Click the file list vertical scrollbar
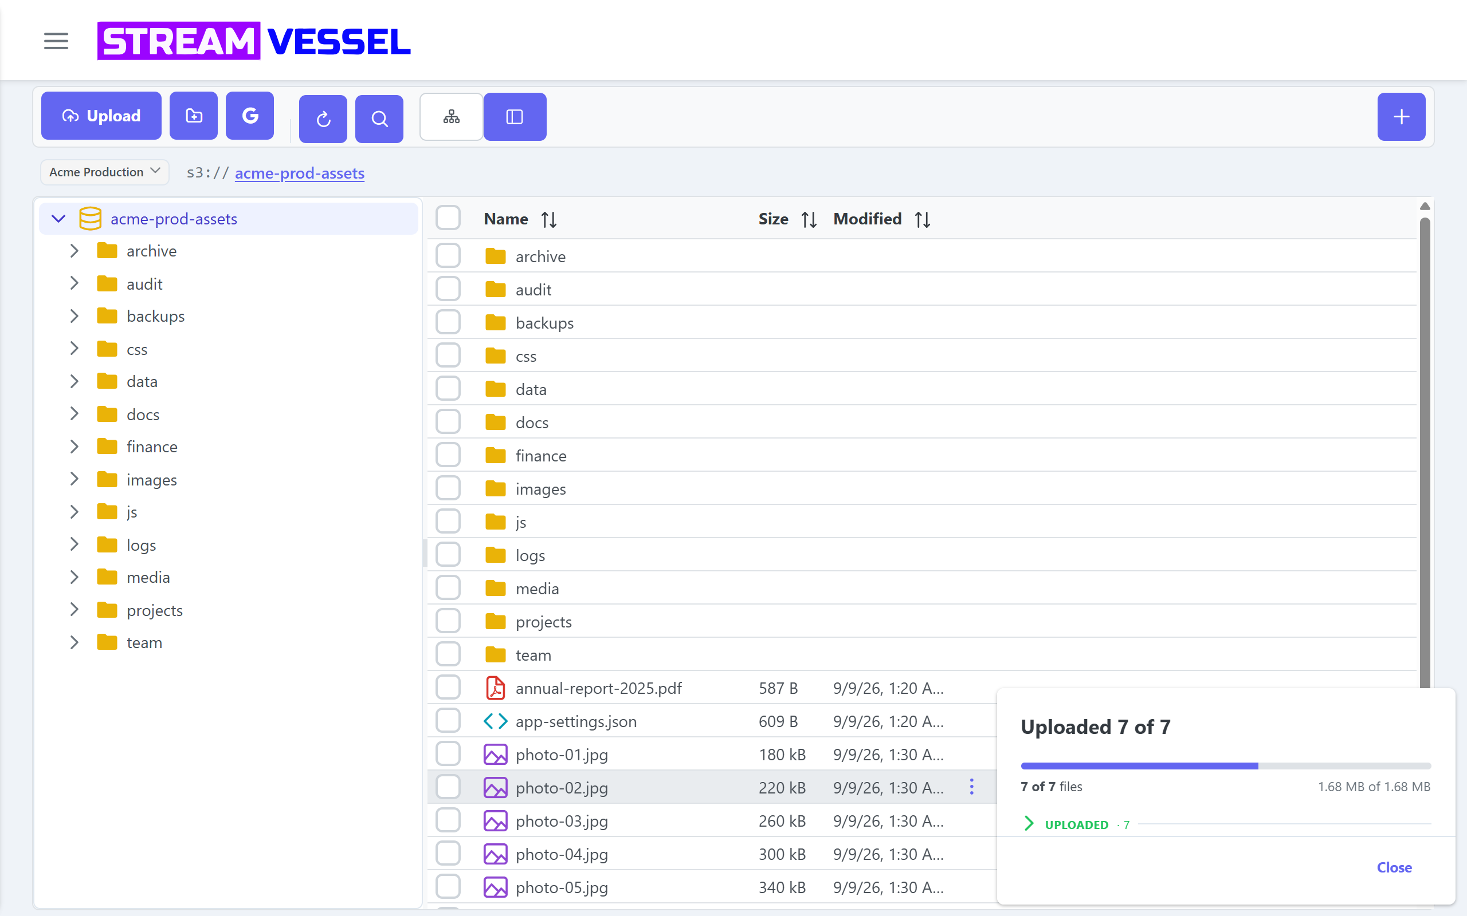The width and height of the screenshot is (1467, 916). 1425,451
